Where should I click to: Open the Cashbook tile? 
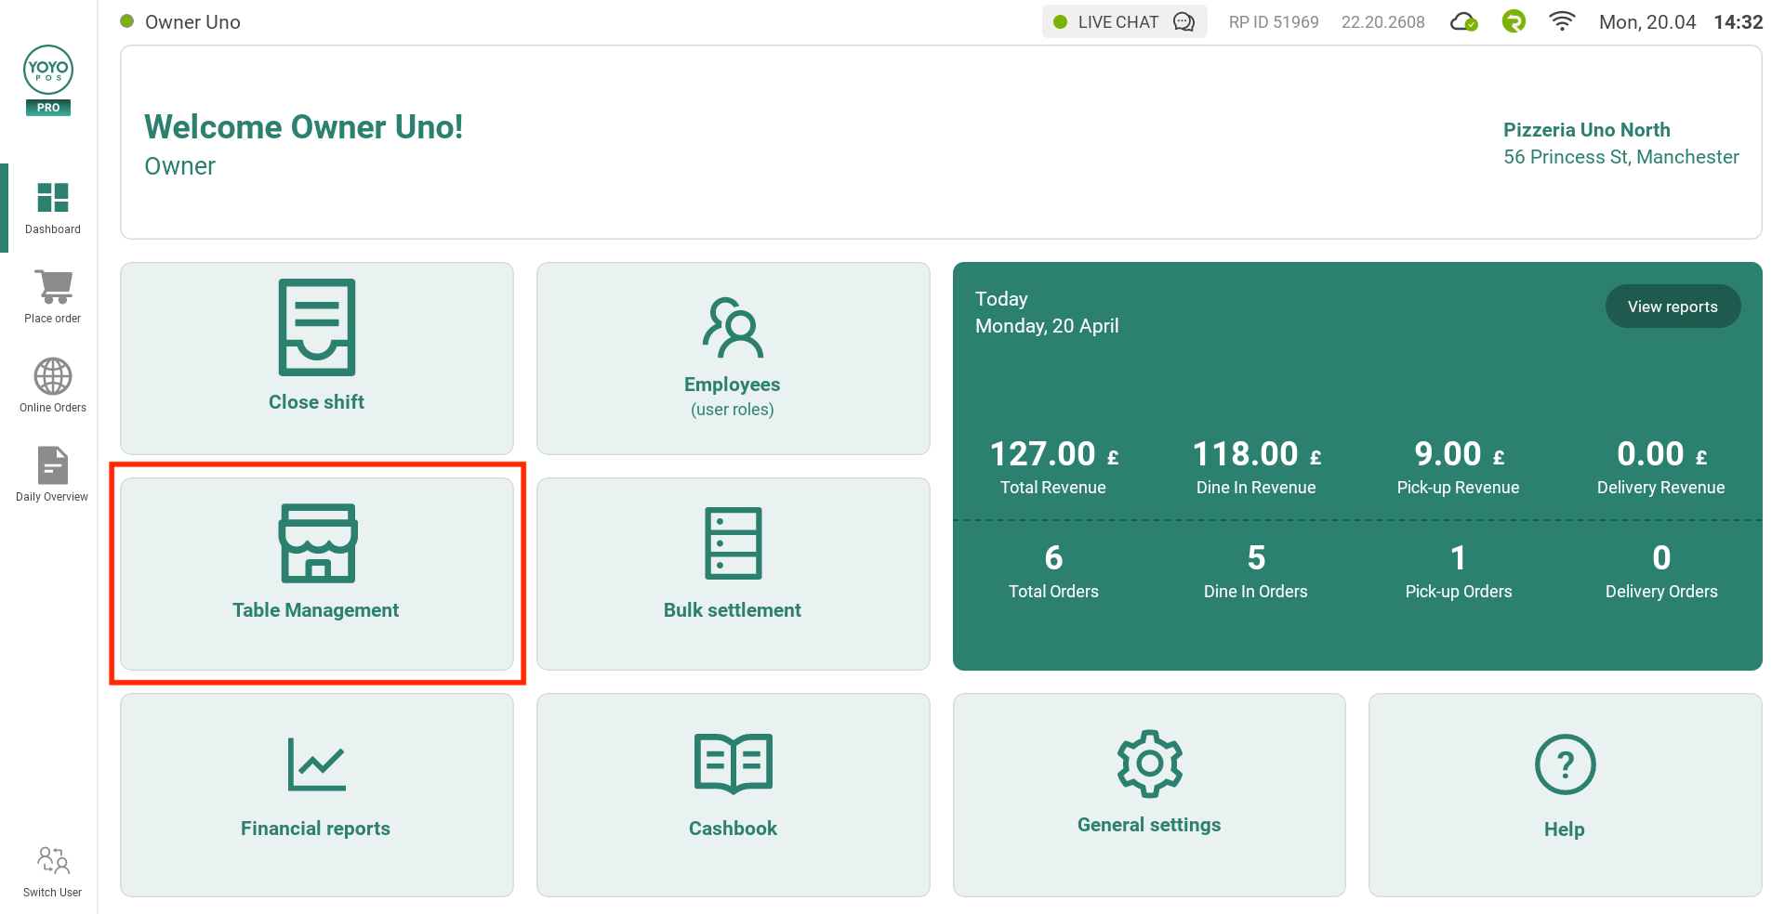(733, 794)
